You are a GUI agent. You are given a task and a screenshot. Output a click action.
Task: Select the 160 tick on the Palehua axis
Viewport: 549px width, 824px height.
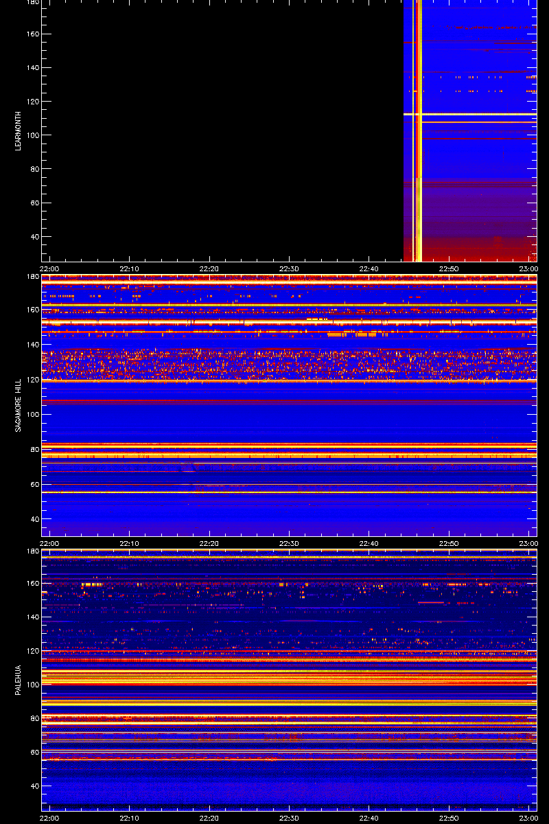click(32, 584)
